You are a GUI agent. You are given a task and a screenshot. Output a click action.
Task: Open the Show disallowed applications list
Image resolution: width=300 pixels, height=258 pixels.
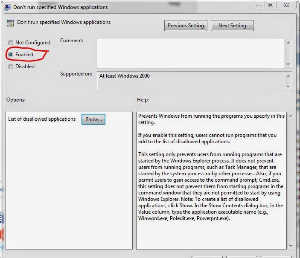click(x=93, y=119)
